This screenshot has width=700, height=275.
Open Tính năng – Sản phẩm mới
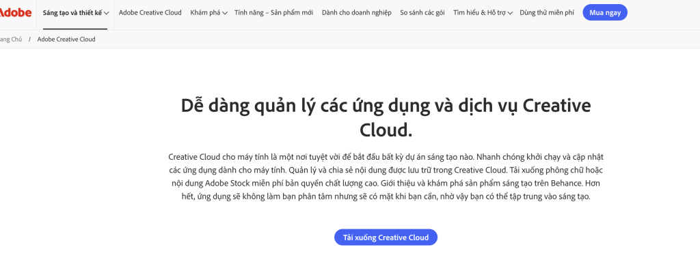tap(273, 12)
